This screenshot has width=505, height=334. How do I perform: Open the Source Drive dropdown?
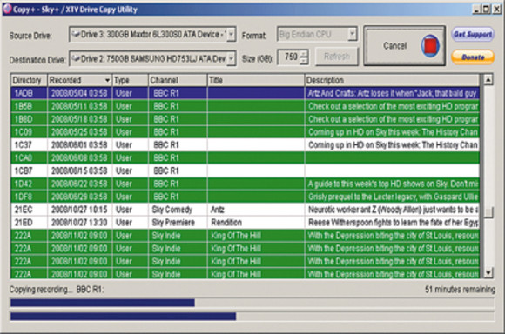click(x=231, y=34)
